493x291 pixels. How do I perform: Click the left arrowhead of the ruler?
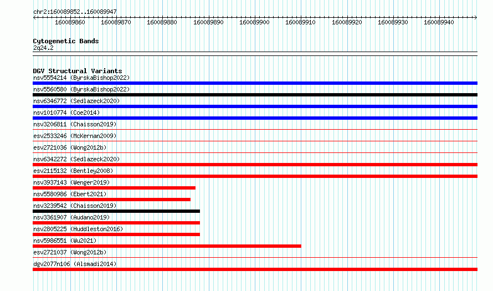click(34, 18)
